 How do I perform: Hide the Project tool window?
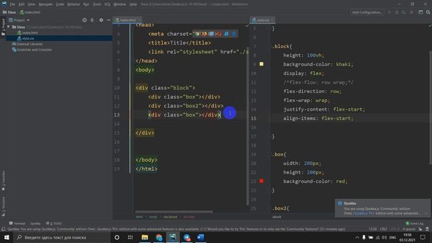[x=109, y=20]
